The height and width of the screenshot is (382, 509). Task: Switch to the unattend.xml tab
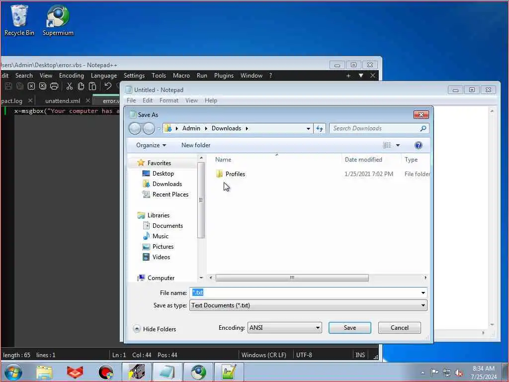(63, 101)
